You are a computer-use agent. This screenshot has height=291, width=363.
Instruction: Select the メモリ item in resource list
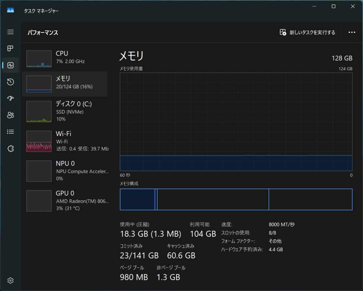(x=65, y=84)
